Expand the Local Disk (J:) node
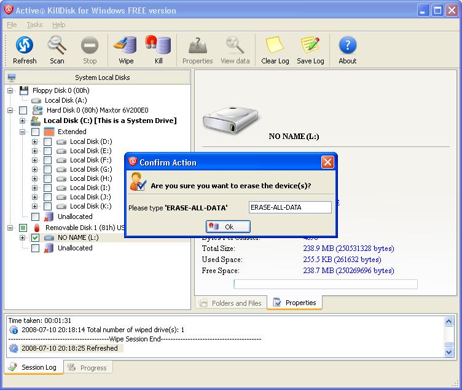This screenshot has width=462, height=390. click(x=35, y=197)
